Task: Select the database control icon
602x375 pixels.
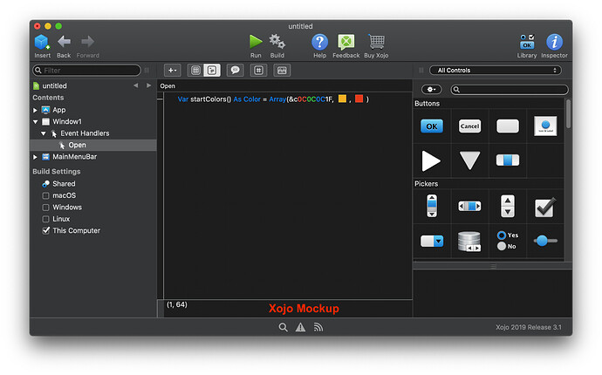Action: click(469, 242)
